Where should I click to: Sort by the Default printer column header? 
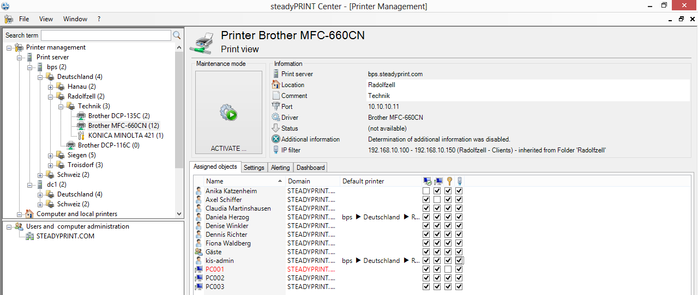380,181
